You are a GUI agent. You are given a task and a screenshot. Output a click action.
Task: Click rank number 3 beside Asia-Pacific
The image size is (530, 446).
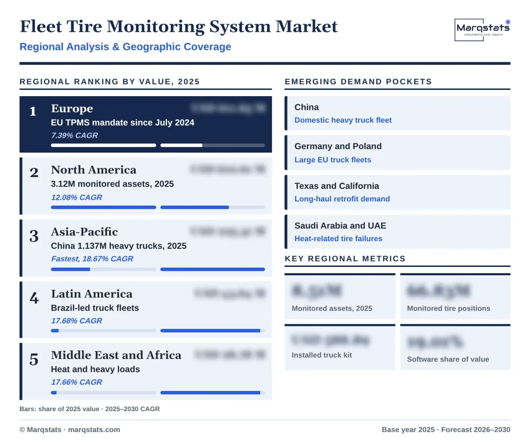(34, 236)
